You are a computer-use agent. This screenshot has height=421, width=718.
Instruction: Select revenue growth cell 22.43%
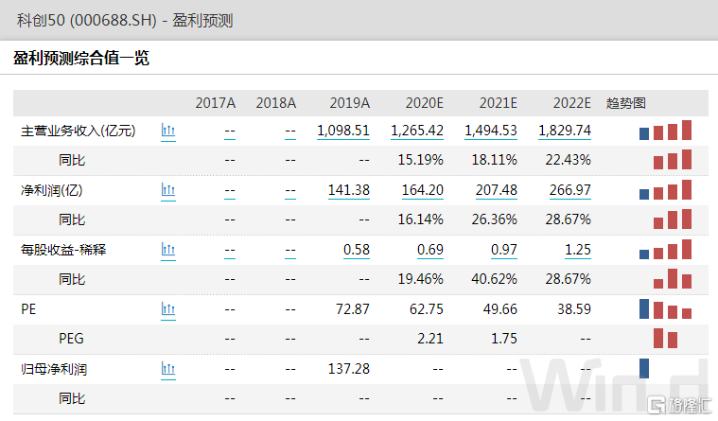pyautogui.click(x=568, y=160)
